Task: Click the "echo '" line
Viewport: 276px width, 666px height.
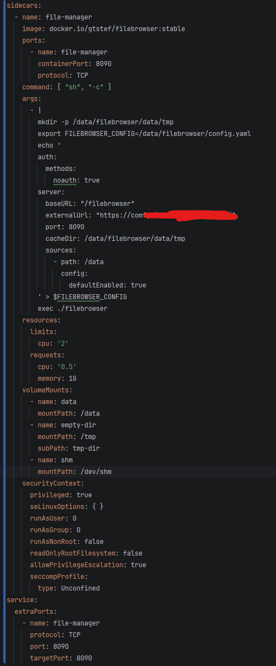Action: click(49, 145)
